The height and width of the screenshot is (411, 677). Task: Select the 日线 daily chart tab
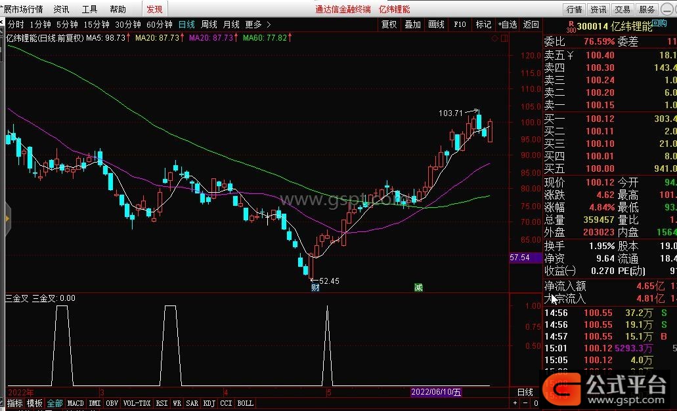point(186,24)
